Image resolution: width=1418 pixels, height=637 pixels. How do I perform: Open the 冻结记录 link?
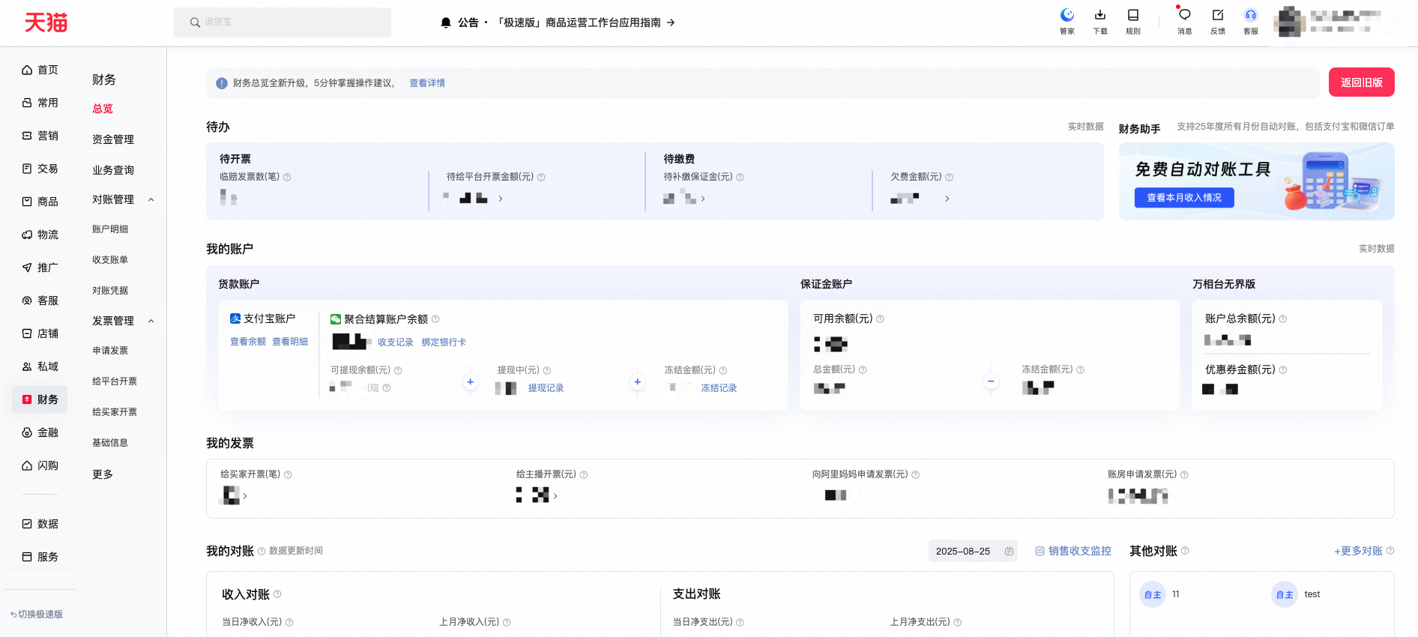click(719, 388)
